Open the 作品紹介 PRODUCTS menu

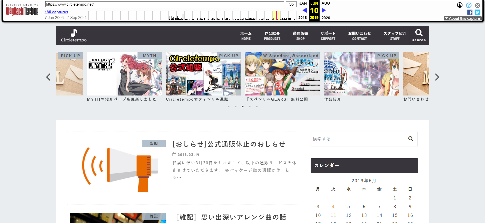(272, 36)
